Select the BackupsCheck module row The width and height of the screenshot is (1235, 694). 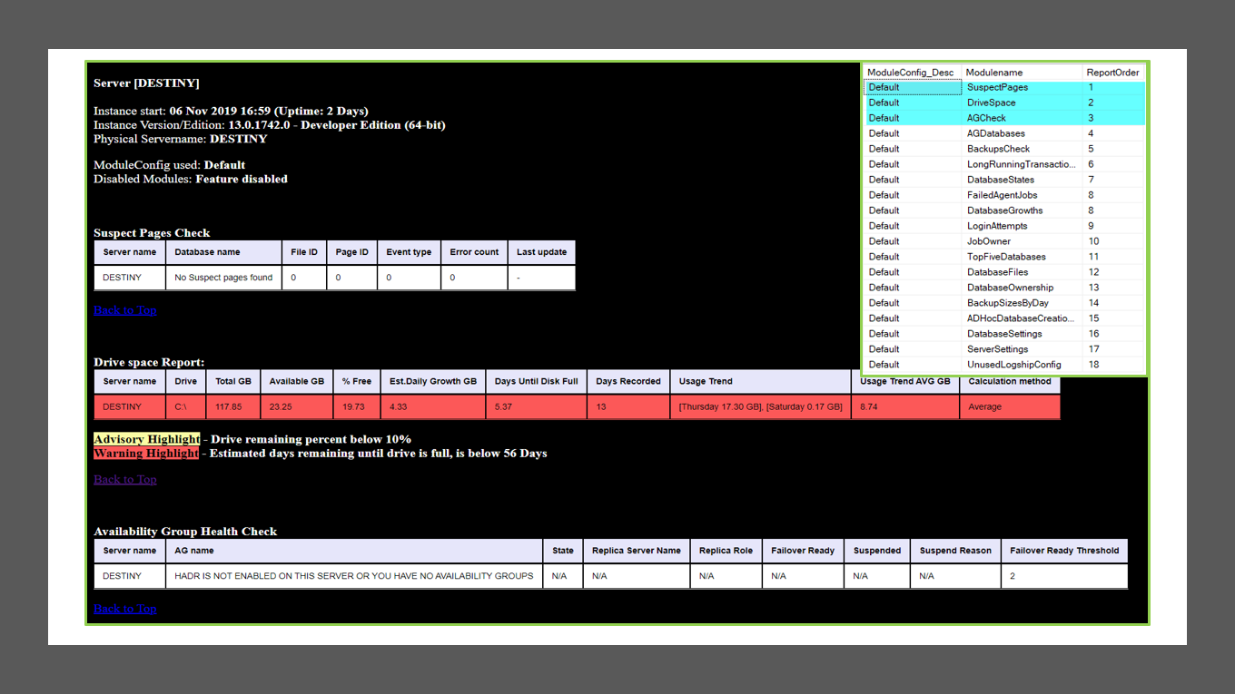(x=998, y=149)
